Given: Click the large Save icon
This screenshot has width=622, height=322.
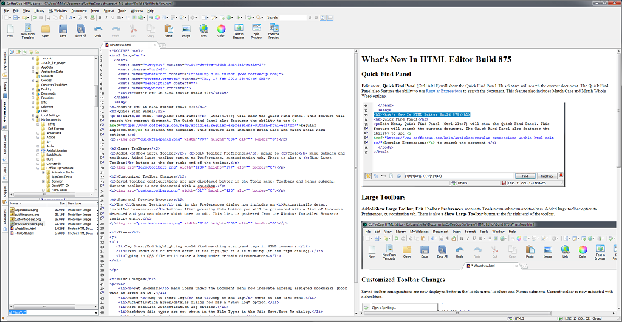Looking at the screenshot, I should pos(63,30).
